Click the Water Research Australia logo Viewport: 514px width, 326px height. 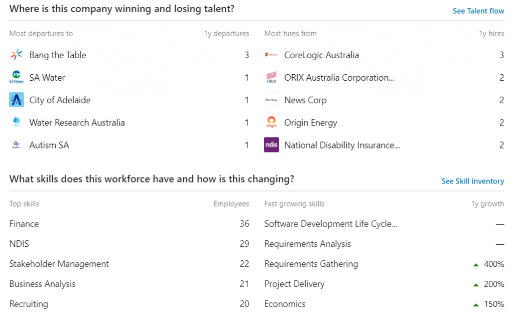pos(17,122)
